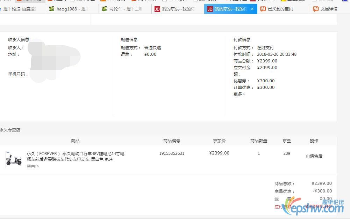Click the 应支付金额 value ¥2099.00

pyautogui.click(x=267, y=67)
